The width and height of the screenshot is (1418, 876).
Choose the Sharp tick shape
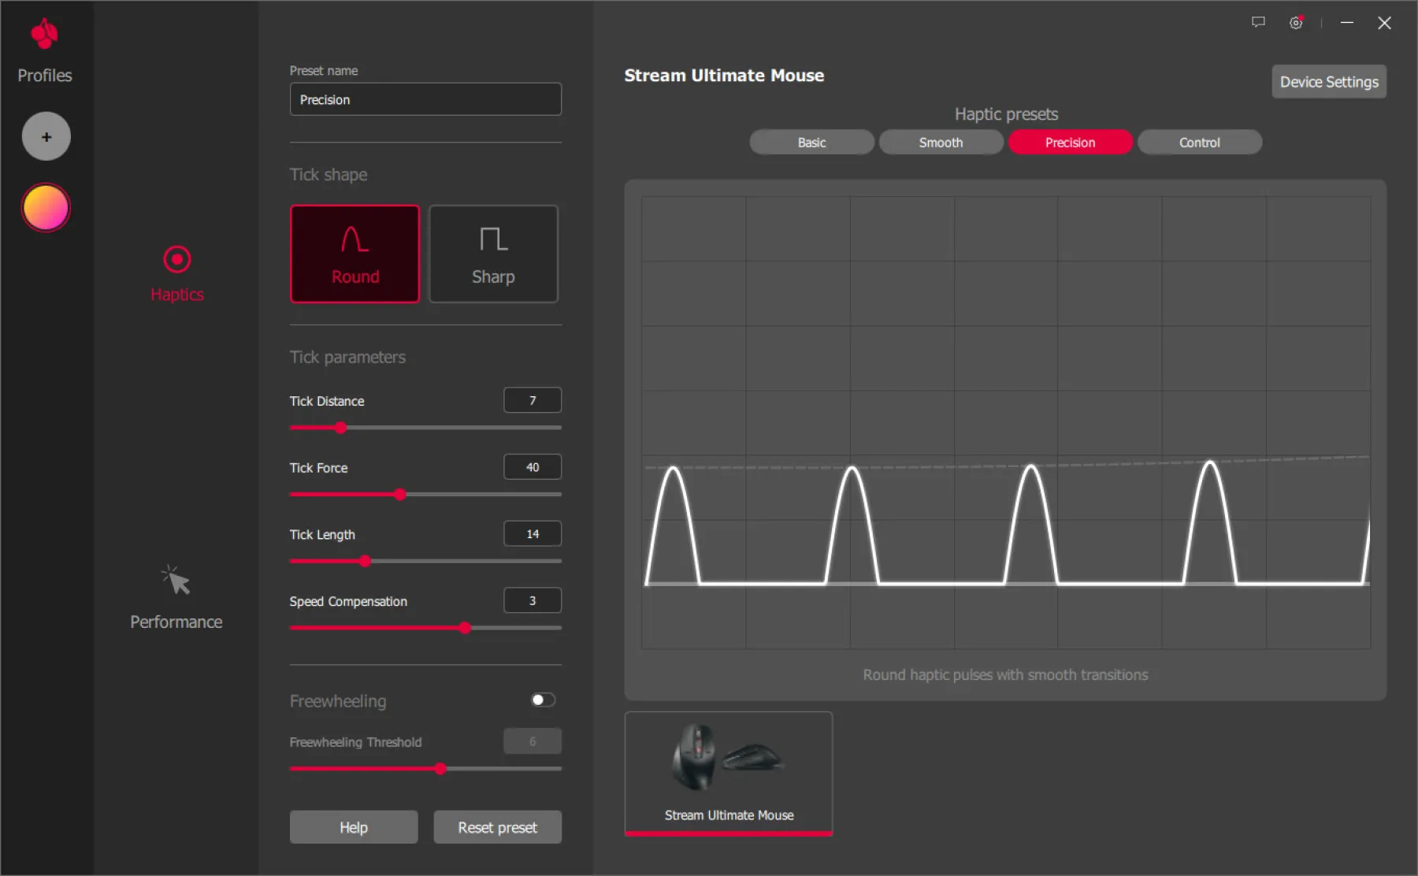(x=493, y=254)
